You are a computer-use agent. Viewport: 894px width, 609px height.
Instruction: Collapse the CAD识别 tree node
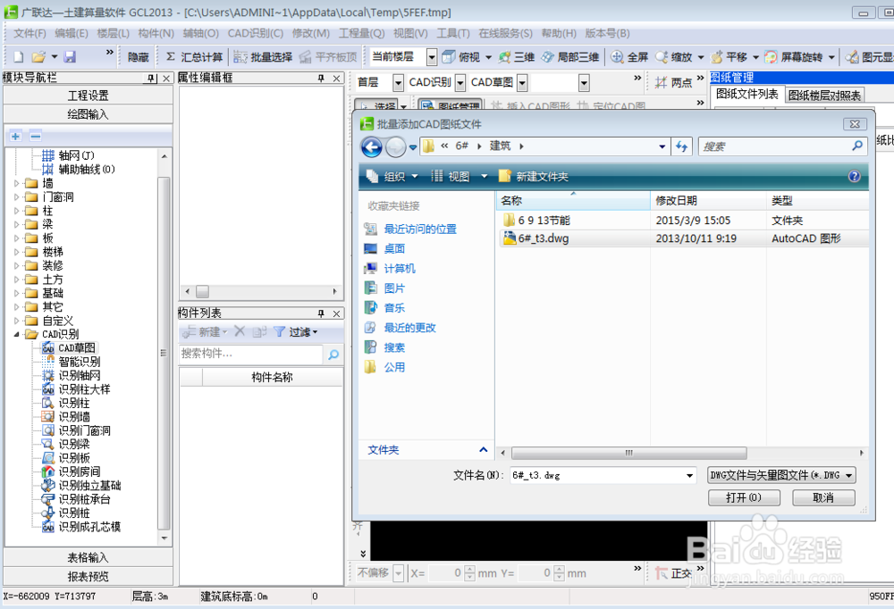(16, 334)
